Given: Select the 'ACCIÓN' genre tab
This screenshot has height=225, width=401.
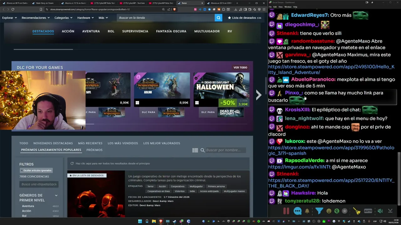Looking at the screenshot, I should [68, 31].
